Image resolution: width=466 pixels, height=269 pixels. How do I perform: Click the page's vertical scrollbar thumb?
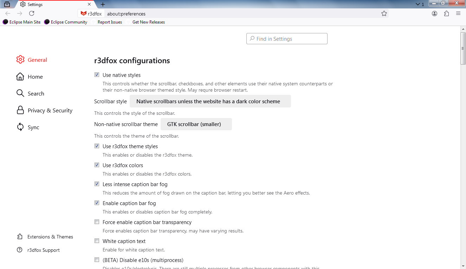tap(463, 48)
